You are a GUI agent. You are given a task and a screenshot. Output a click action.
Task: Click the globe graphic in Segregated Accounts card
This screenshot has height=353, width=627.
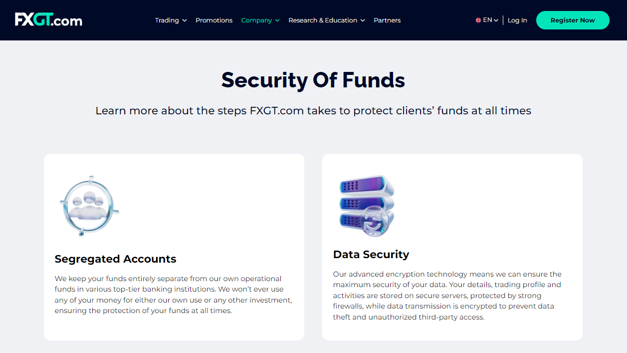point(89,205)
